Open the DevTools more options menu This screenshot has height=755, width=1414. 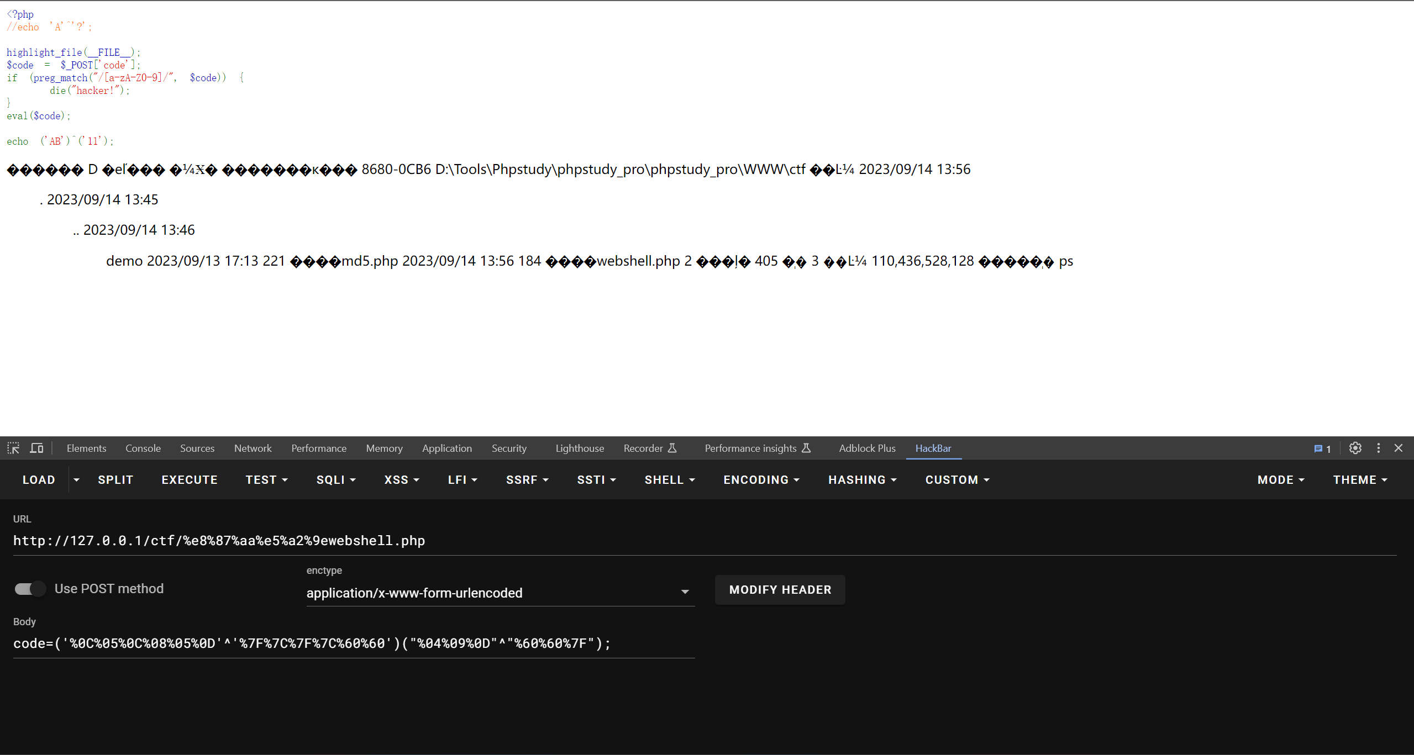click(1379, 448)
